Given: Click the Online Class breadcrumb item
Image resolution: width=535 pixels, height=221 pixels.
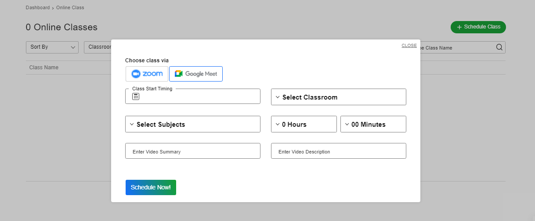Looking at the screenshot, I should point(70,7).
